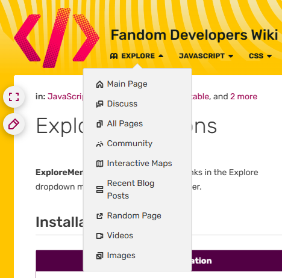The width and height of the screenshot is (282, 278).
Task: Click the Fandom Developers Wiki logo
Action: point(57,38)
